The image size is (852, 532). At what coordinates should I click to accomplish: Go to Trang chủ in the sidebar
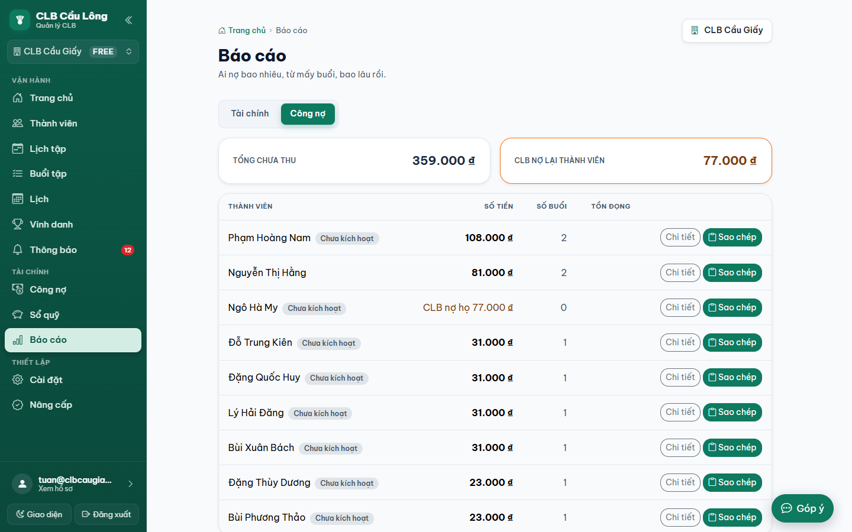tap(73, 98)
